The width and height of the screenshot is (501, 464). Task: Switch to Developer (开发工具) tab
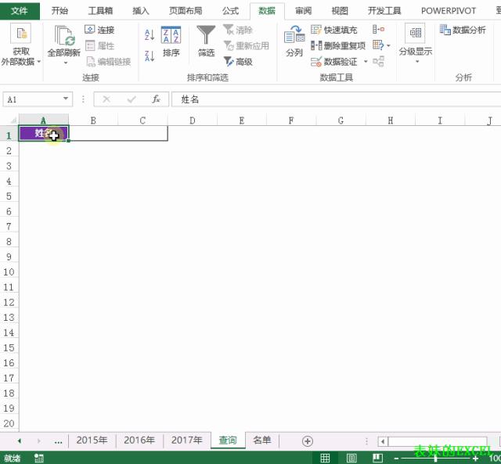point(384,11)
